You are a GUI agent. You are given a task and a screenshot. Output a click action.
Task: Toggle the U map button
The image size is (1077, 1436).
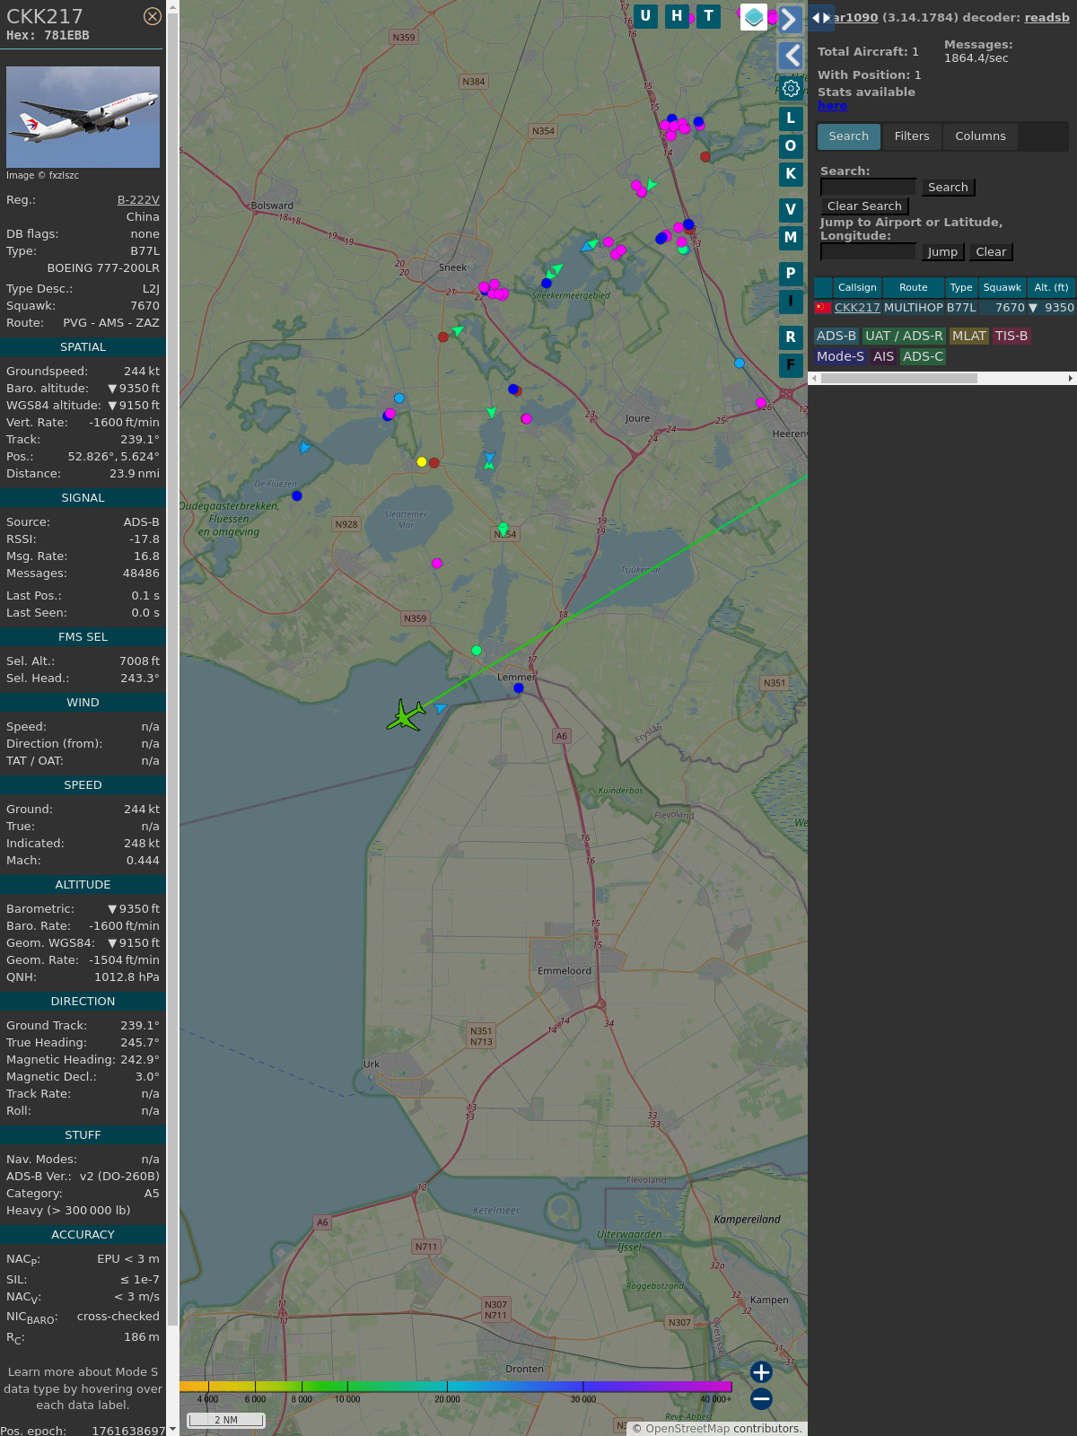point(645,16)
